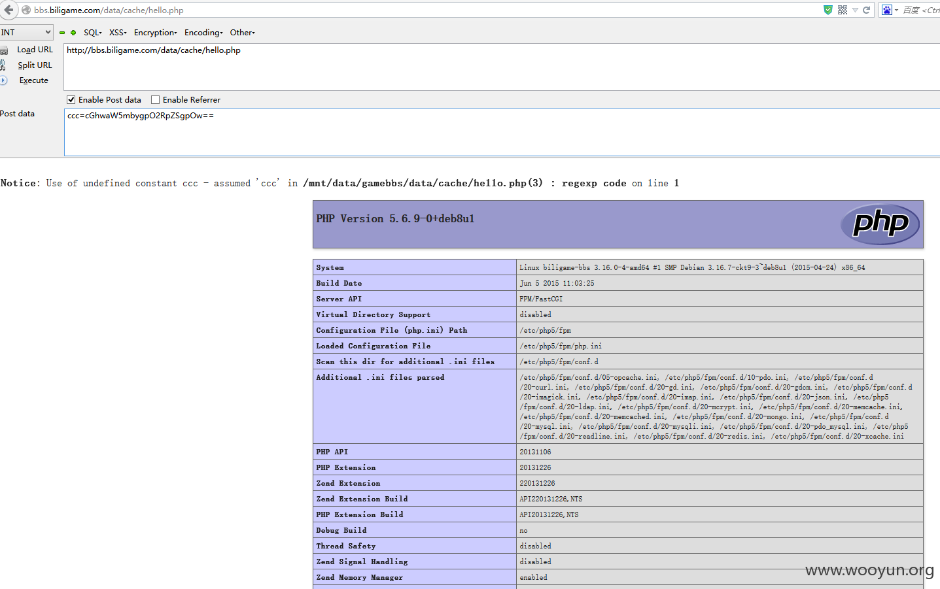This screenshot has height=589, width=940.
Task: Click the Zend Memory Manager value enabled
Action: (534, 577)
